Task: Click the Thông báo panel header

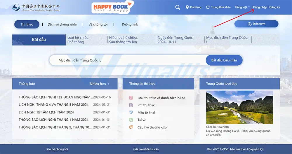Action: [65, 84]
